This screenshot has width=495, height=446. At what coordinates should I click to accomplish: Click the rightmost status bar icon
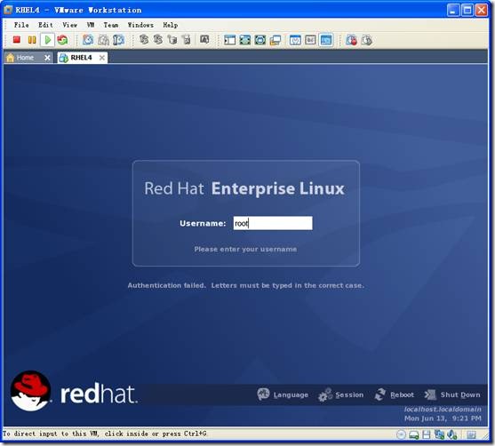(471, 434)
